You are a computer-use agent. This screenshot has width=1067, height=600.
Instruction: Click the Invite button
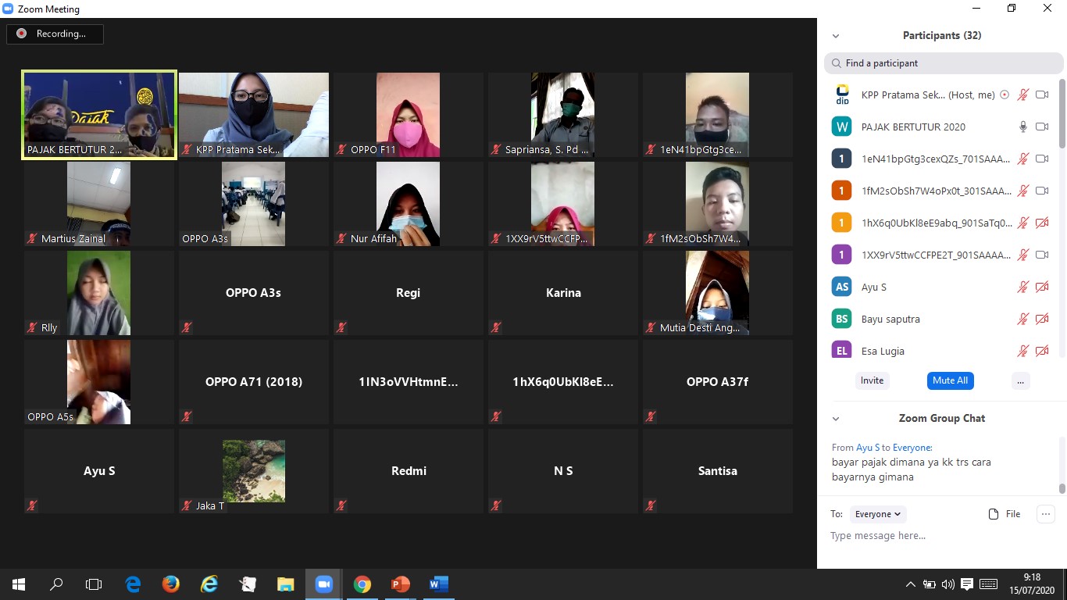point(872,380)
